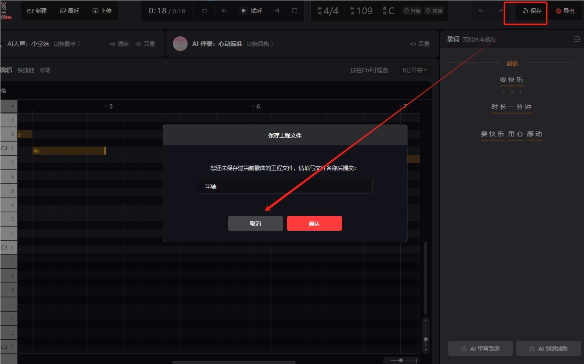Open the 8分音符 note length dropdown
Viewport: 584px width, 364px height.
[x=415, y=70]
